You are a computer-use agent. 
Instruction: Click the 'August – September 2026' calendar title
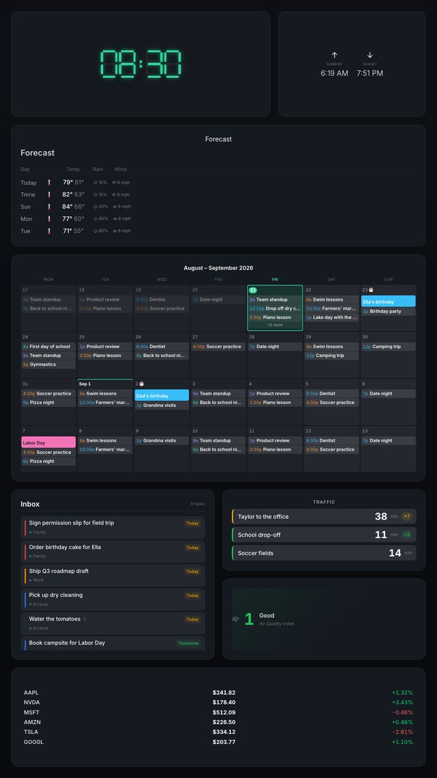(218, 268)
